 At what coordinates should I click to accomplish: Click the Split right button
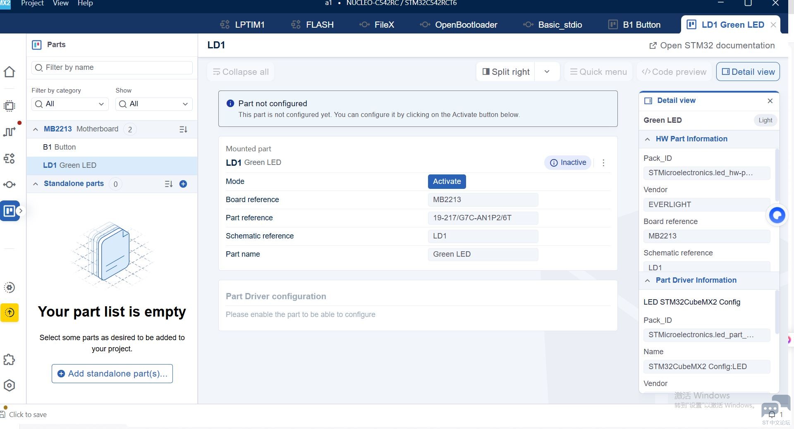506,72
